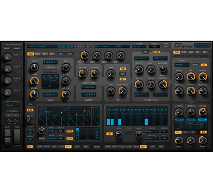This screenshot has width=213, height=192.
Task: Click the EQ curve display
Action: pyautogui.click(x=191, y=124)
